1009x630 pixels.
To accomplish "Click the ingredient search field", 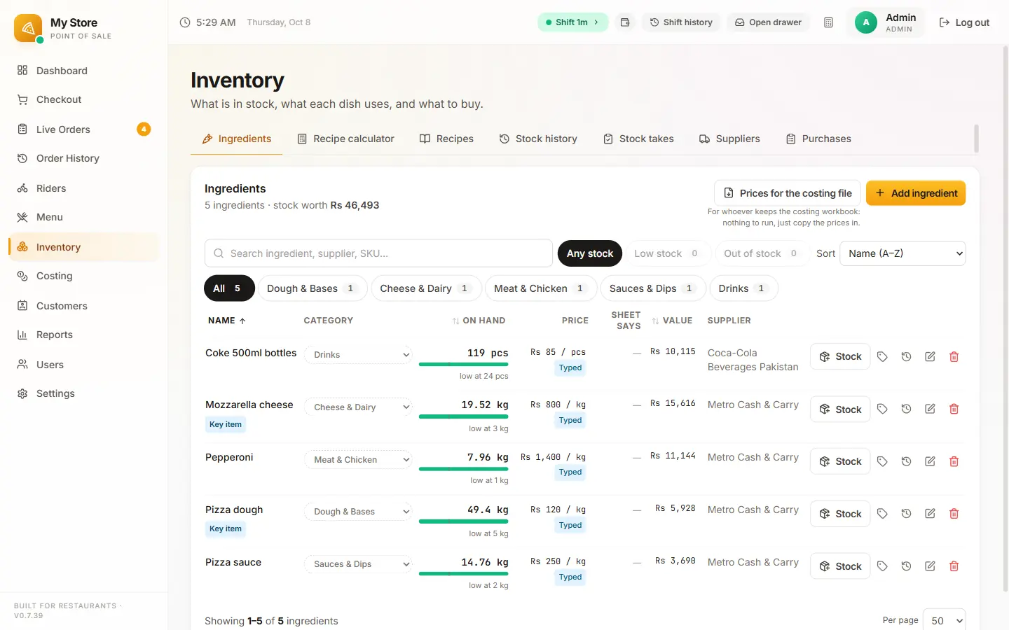I will (x=378, y=253).
